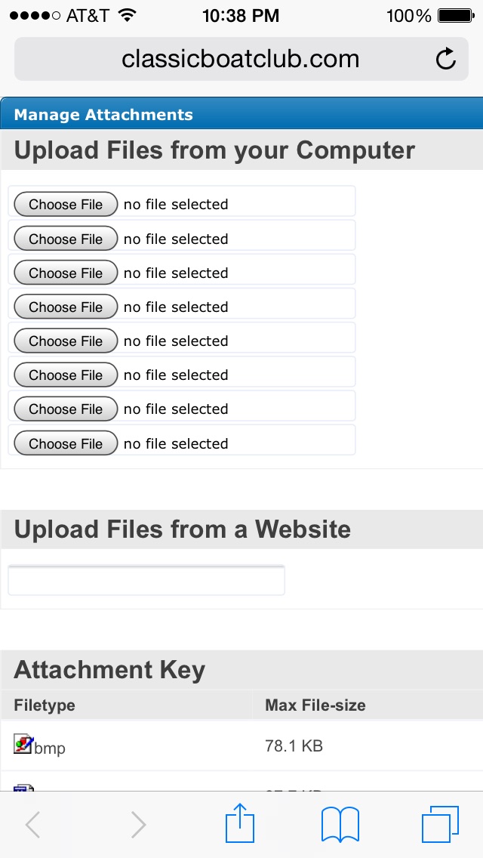
Task: Click the bmp filetype icon
Action: [23, 745]
